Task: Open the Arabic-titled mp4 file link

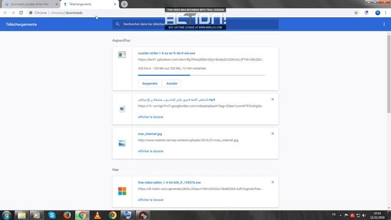Action: coord(177,100)
